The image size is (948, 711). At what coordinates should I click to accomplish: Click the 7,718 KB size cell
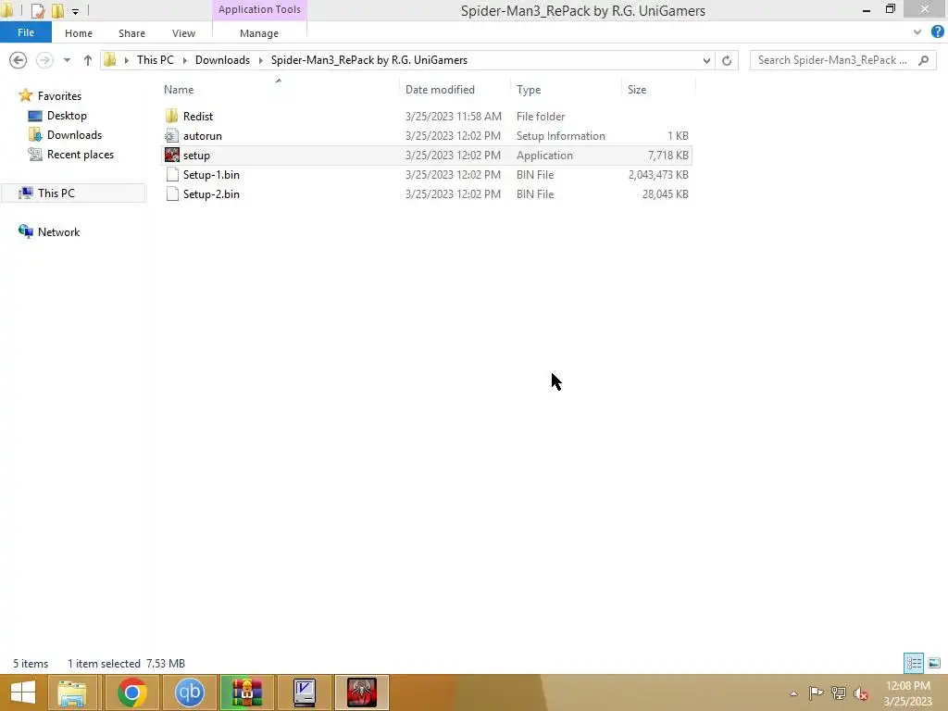pyautogui.click(x=668, y=156)
